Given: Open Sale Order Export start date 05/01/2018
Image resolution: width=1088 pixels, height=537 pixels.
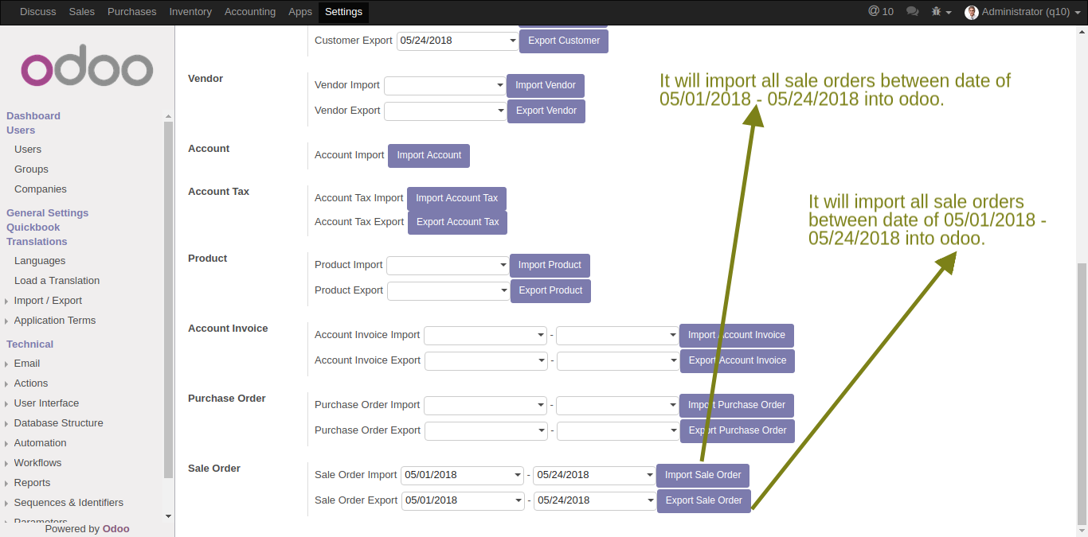Looking at the screenshot, I should (x=463, y=500).
